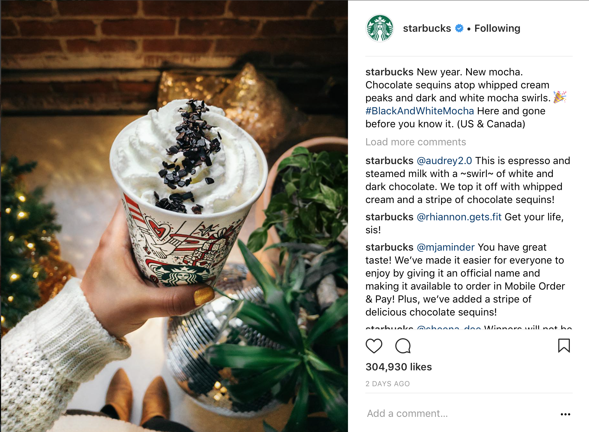Image resolution: width=589 pixels, height=432 pixels.
Task: Toggle the Following status button
Action: 497,28
